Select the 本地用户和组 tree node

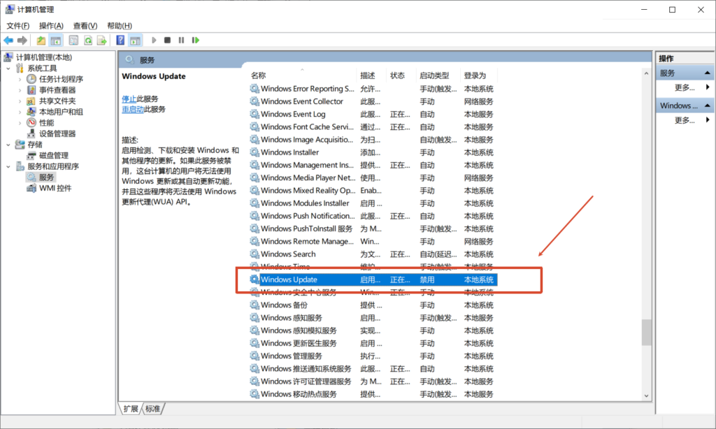point(61,112)
